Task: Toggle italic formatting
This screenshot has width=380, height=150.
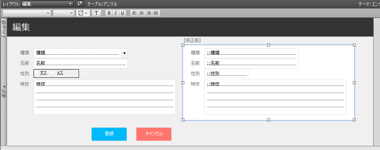Action: coord(115,13)
